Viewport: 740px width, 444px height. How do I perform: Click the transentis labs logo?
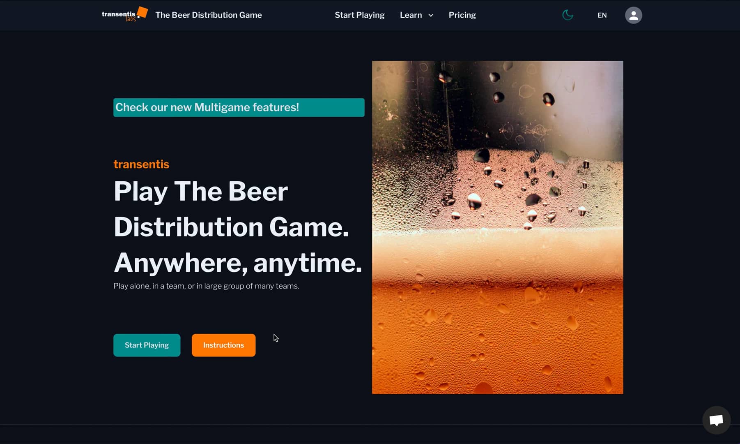123,15
